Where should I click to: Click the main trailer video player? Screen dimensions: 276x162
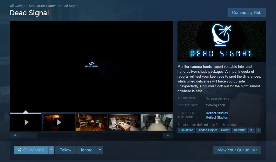(91, 66)
